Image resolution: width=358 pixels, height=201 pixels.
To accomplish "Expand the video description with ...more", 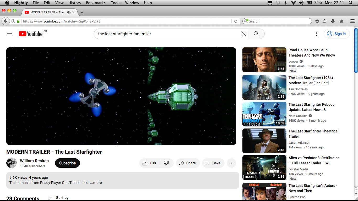I will [x=96, y=183].
